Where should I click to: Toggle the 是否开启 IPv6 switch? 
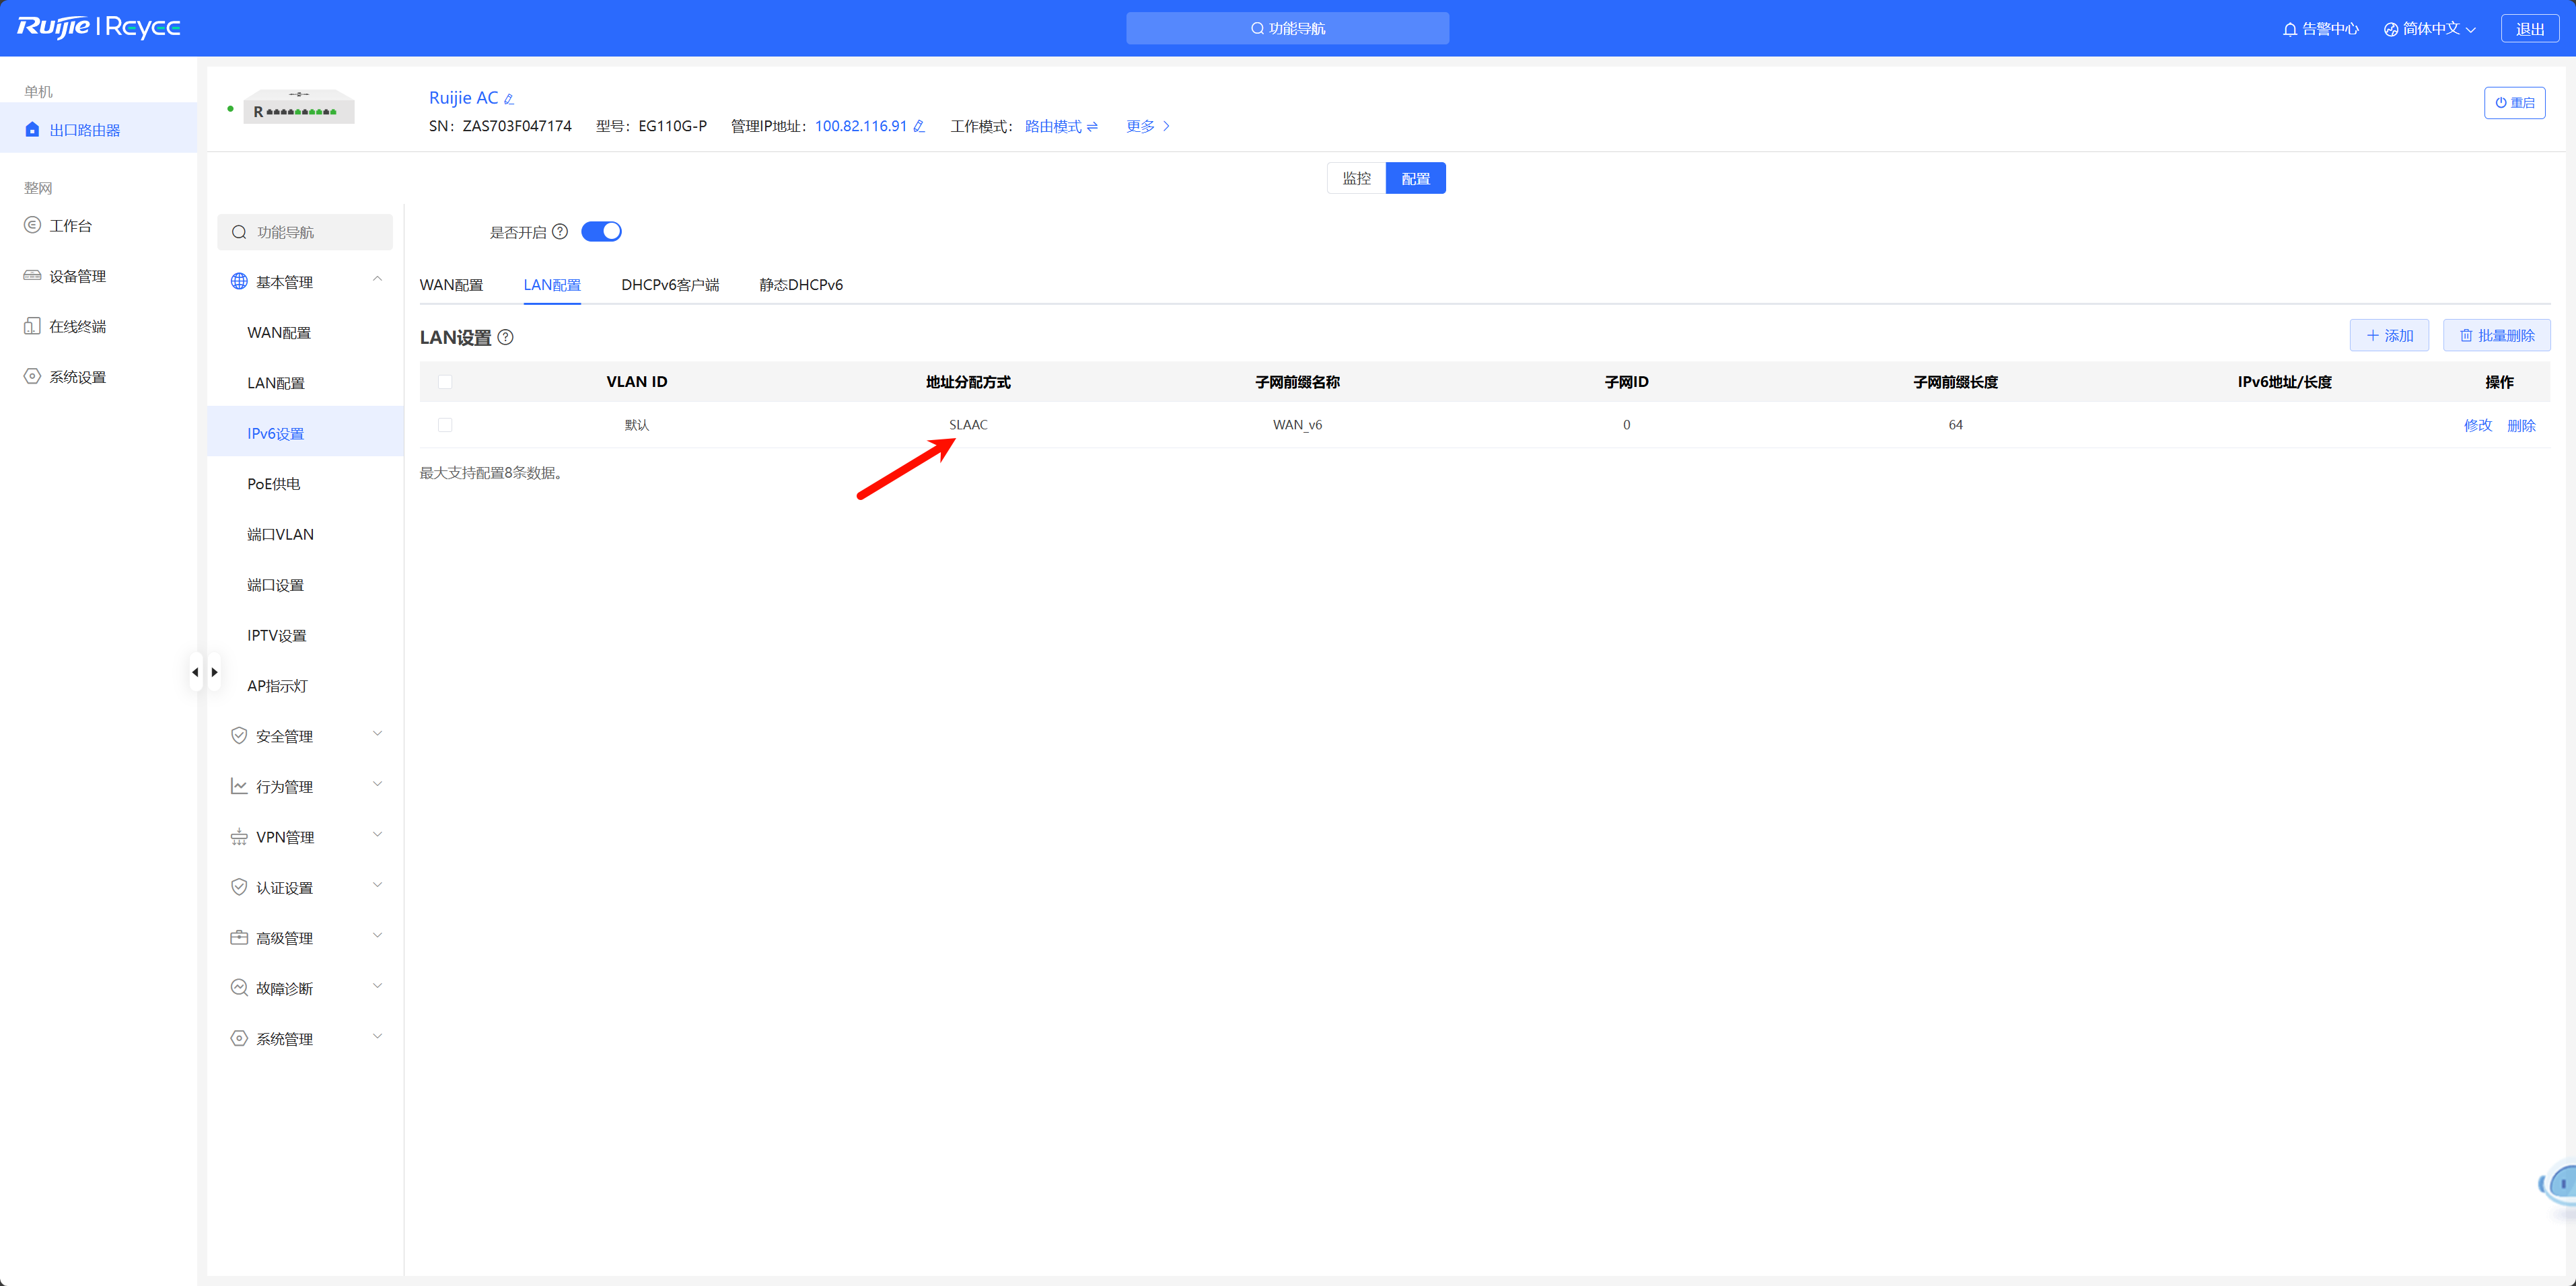601,232
